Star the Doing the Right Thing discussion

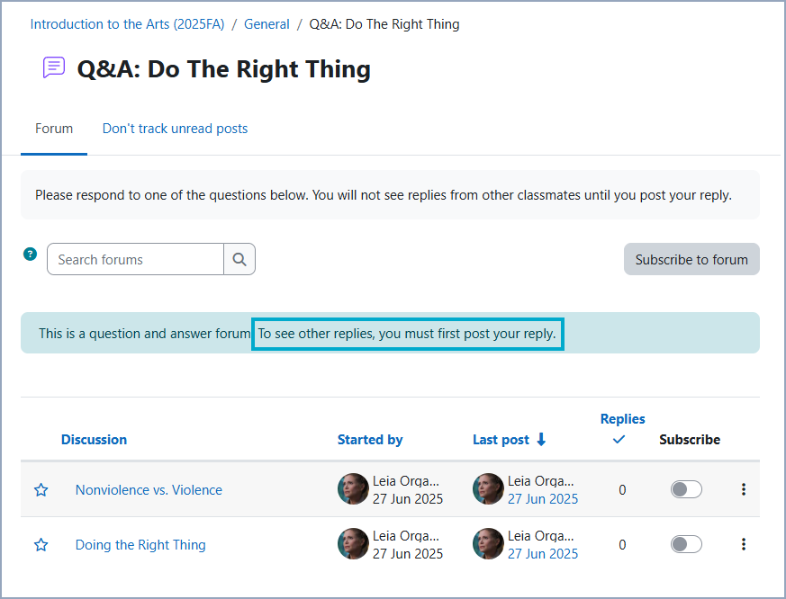point(41,544)
